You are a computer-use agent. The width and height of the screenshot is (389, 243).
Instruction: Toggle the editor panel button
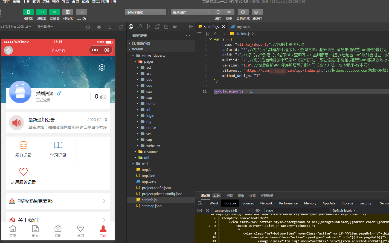(x=41, y=12)
